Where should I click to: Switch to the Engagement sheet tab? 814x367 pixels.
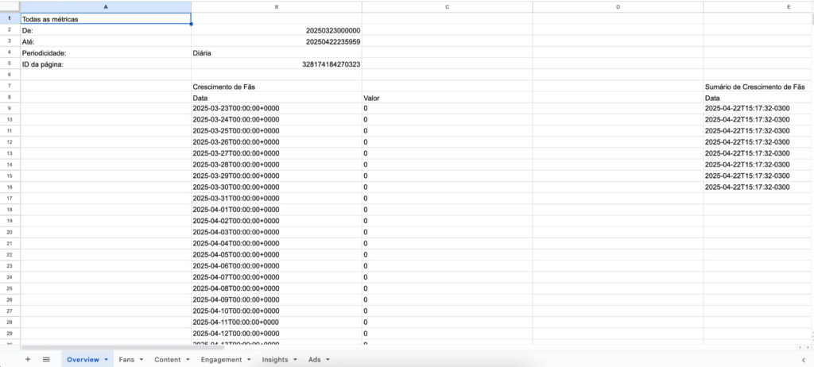coord(221,360)
